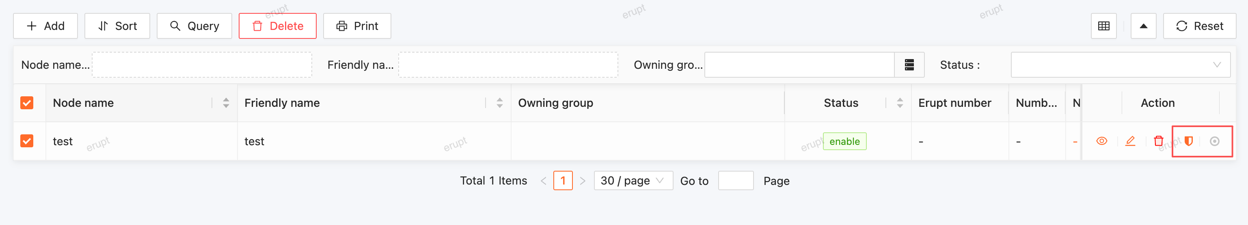The height and width of the screenshot is (225, 1248).
Task: Click the eye view icon in test row
Action: 1101,141
